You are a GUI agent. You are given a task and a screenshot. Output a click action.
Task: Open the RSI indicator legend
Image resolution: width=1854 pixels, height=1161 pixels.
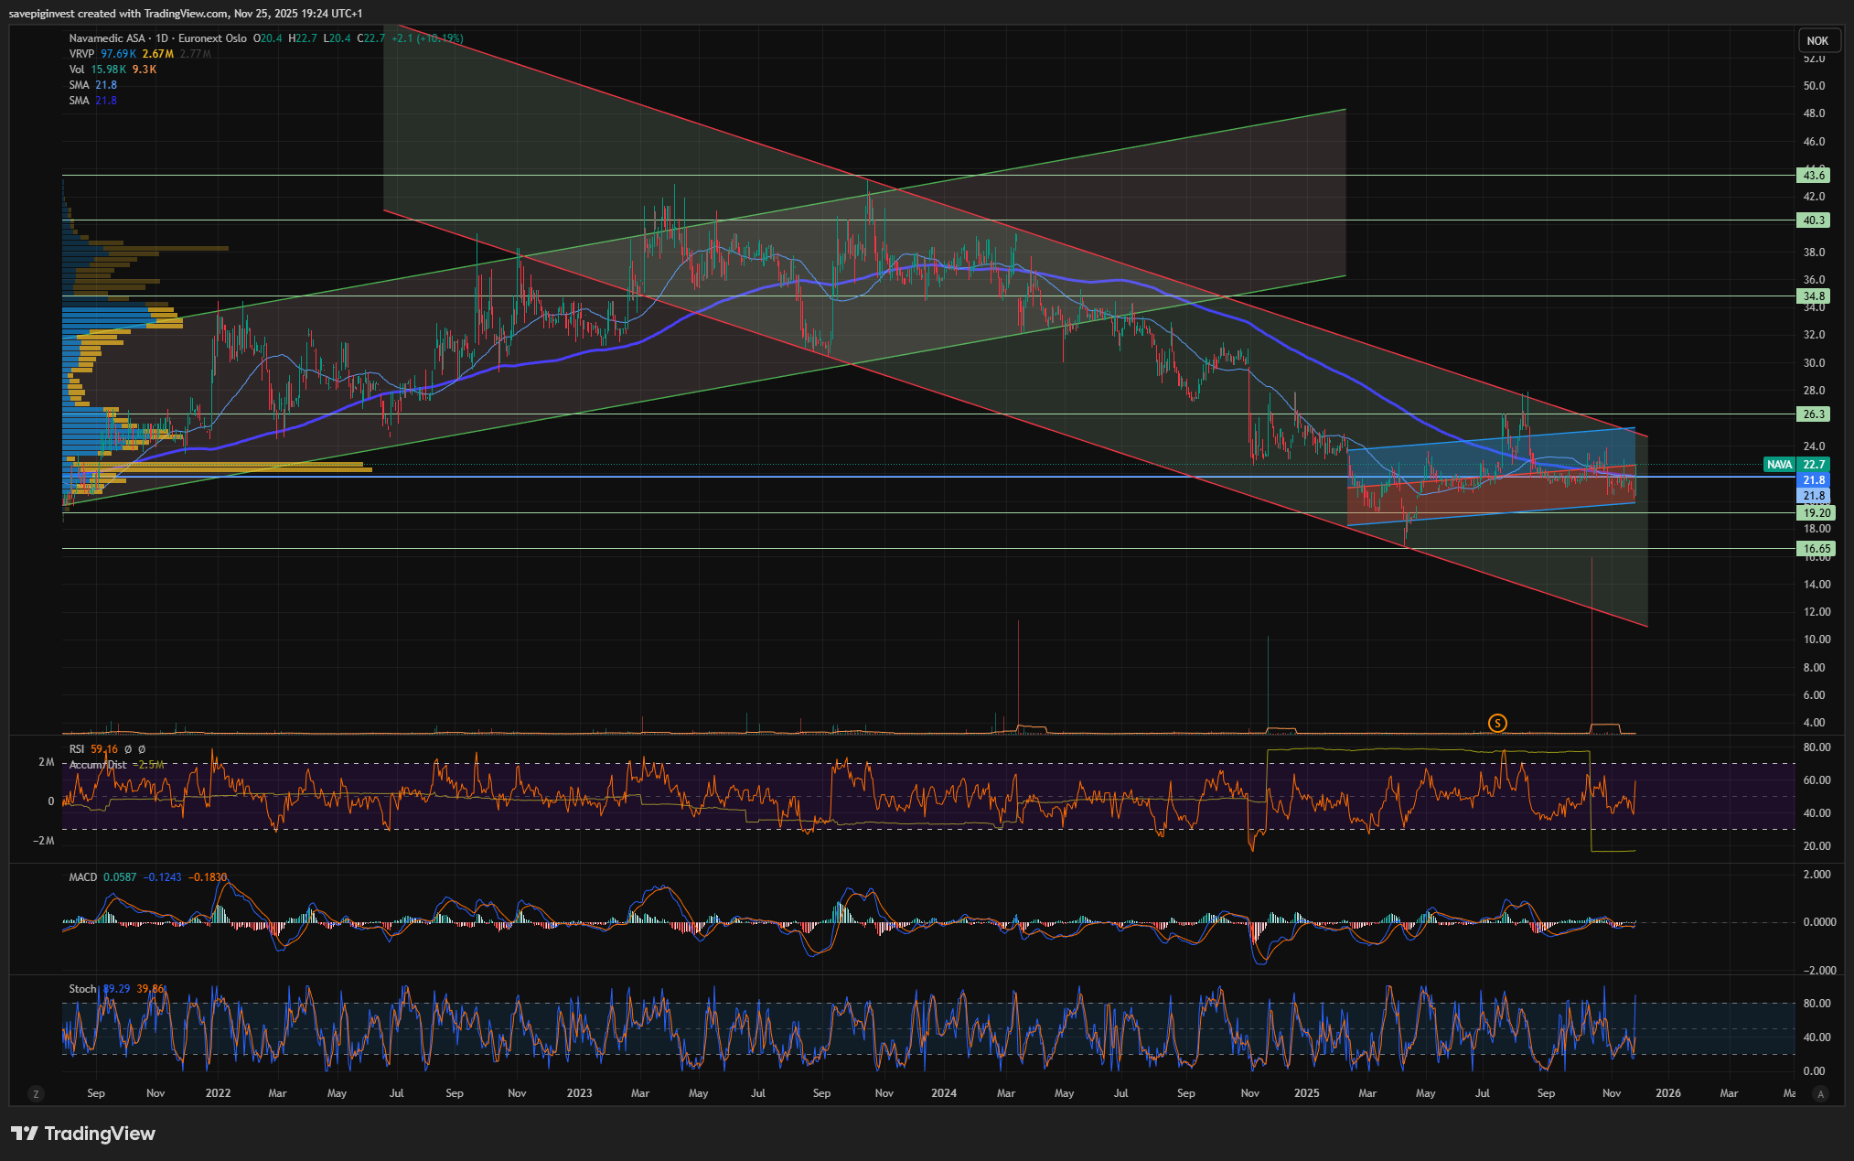pyautogui.click(x=77, y=749)
